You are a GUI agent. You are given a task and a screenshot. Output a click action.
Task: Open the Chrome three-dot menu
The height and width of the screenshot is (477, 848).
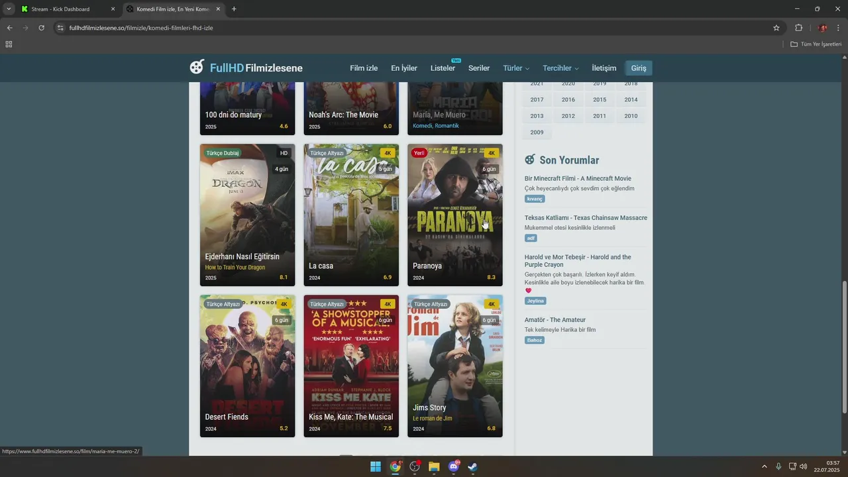tap(838, 28)
